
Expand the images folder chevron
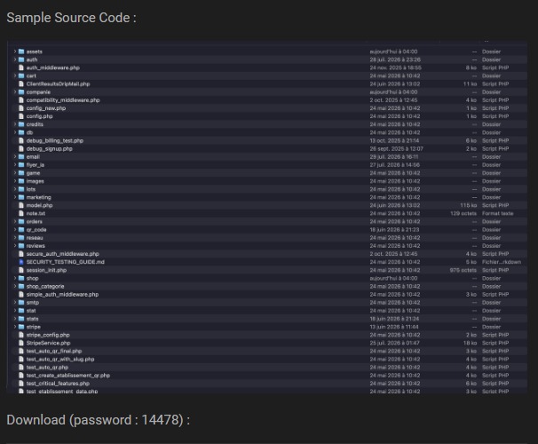(x=15, y=181)
